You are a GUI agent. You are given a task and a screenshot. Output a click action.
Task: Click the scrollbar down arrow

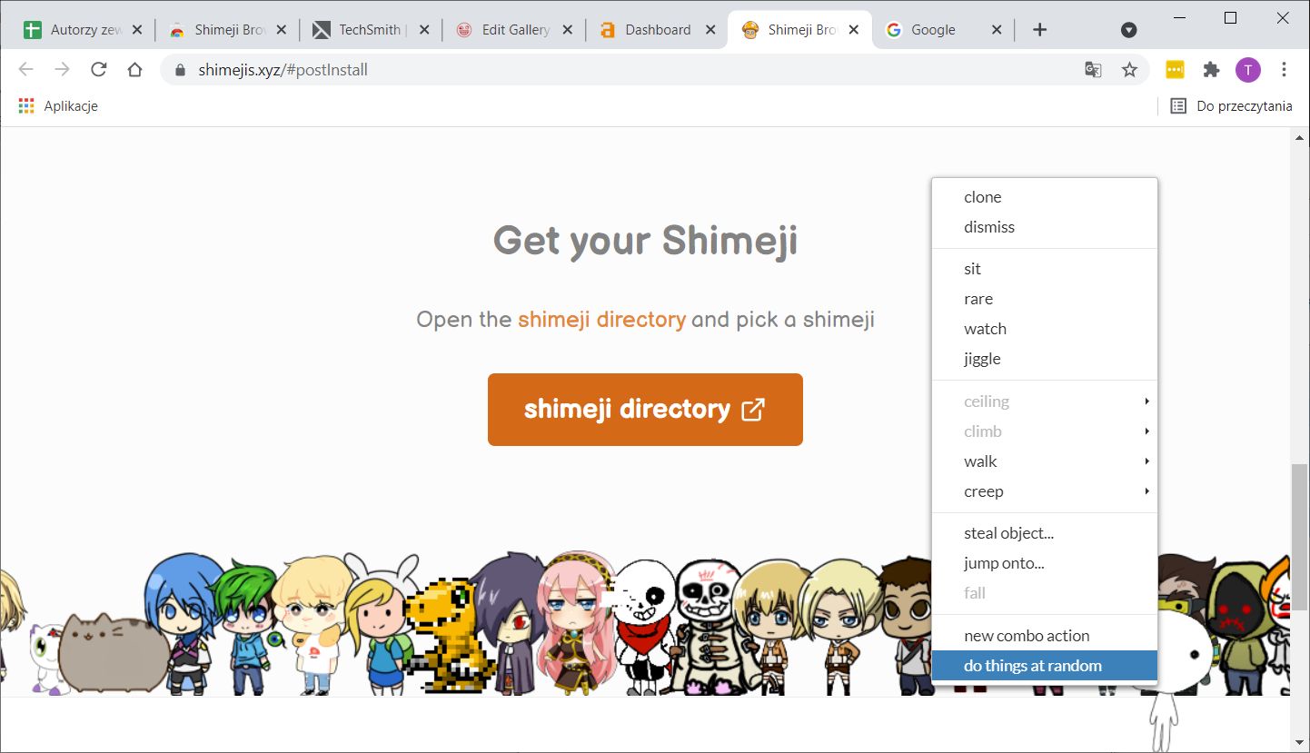[x=1300, y=744]
